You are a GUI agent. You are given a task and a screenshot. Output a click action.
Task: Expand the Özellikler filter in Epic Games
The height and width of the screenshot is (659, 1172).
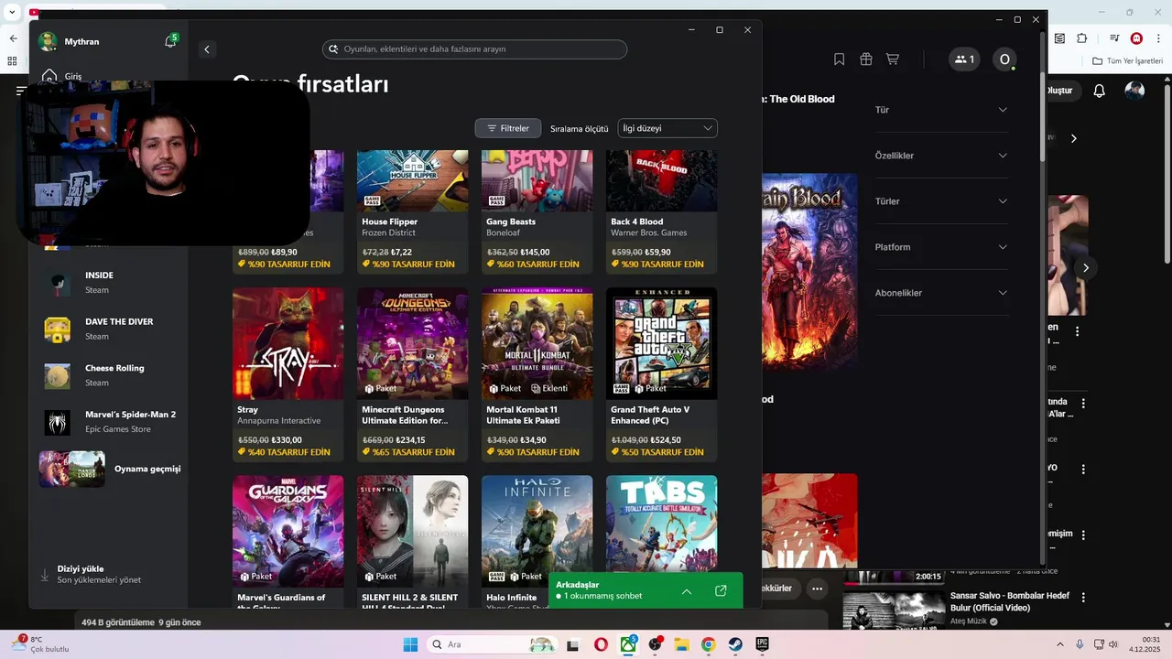point(941,156)
